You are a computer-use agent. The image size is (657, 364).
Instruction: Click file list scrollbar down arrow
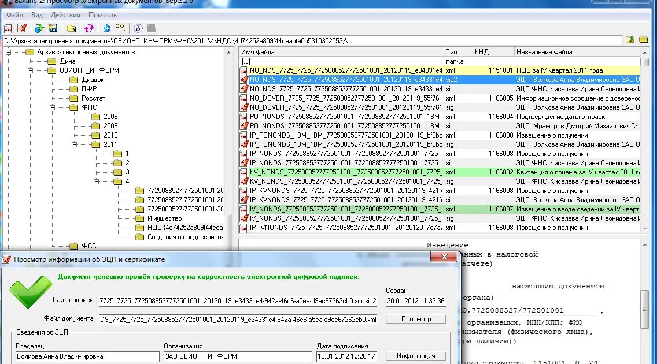pos(645,228)
